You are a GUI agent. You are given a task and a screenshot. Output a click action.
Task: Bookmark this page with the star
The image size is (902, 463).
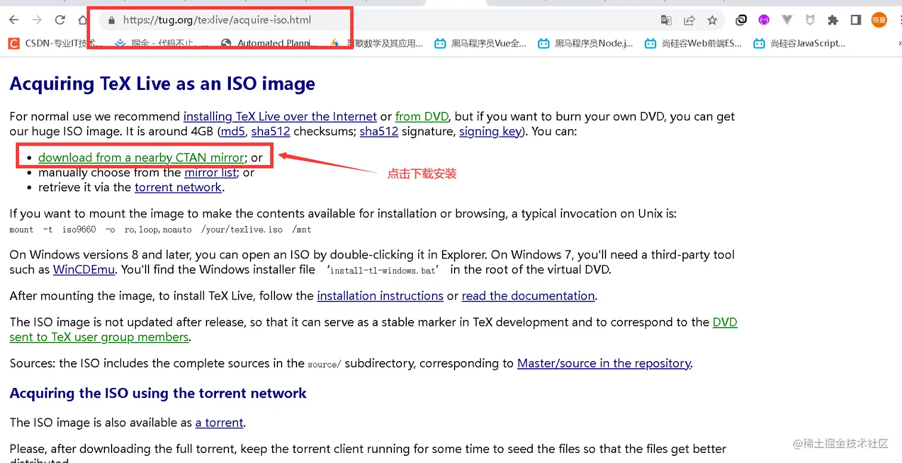point(712,20)
